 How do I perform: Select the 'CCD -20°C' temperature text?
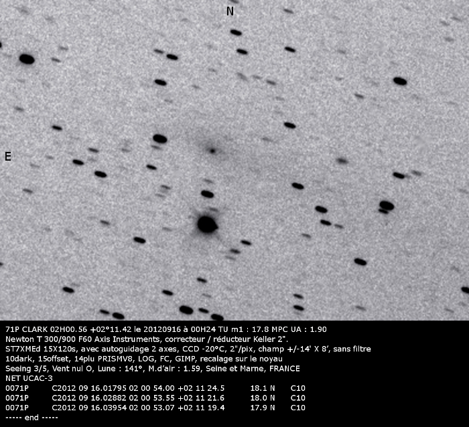tap(202, 349)
